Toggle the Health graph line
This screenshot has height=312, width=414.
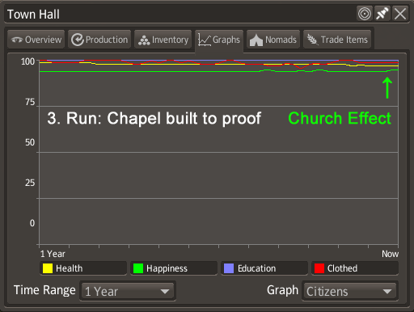pos(83,268)
